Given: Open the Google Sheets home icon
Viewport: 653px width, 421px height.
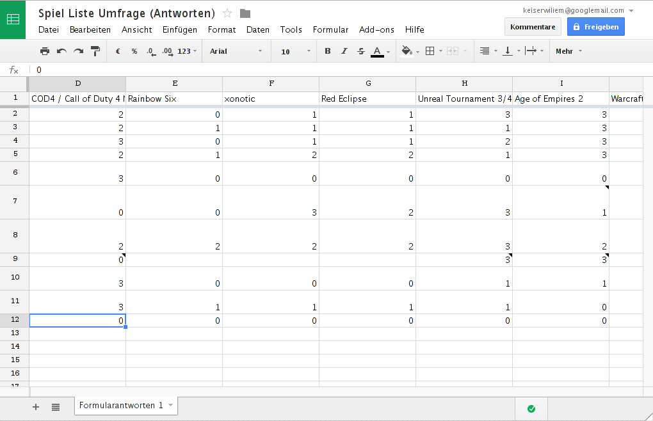Looking at the screenshot, I should point(13,20).
